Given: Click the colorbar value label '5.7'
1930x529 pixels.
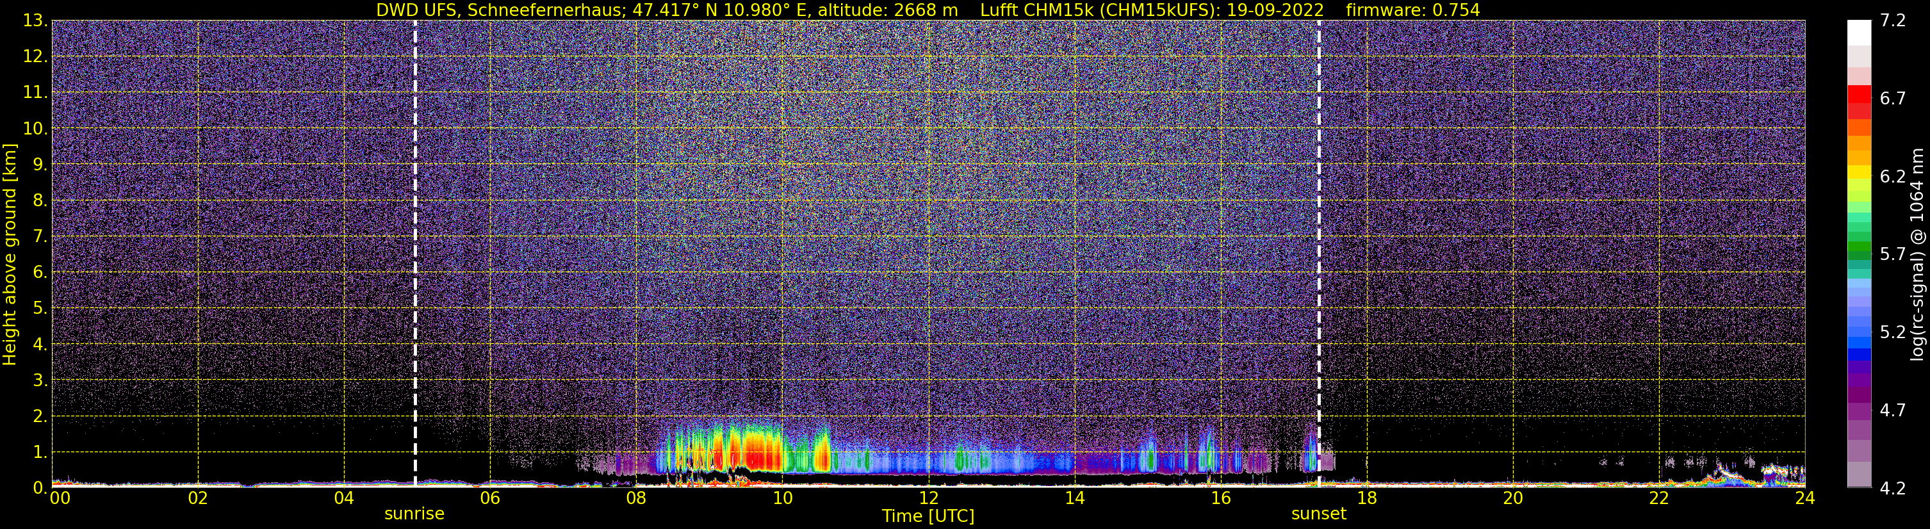Looking at the screenshot, I should tap(1893, 255).
